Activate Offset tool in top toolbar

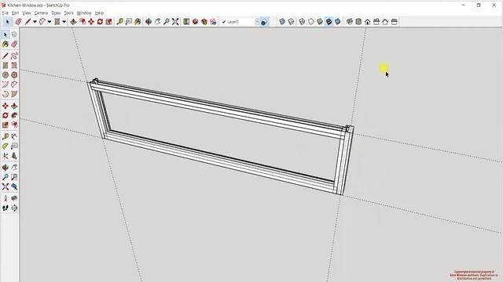[82, 22]
